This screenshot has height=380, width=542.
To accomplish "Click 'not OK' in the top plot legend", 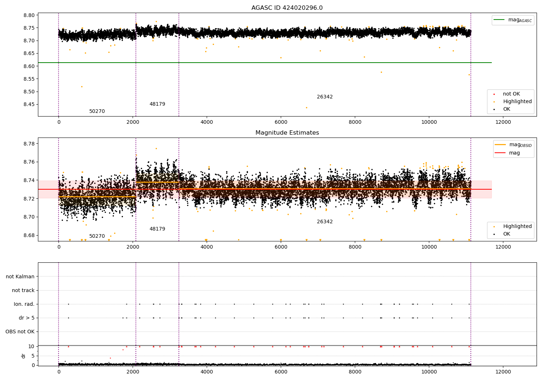I will pyautogui.click(x=511, y=94).
